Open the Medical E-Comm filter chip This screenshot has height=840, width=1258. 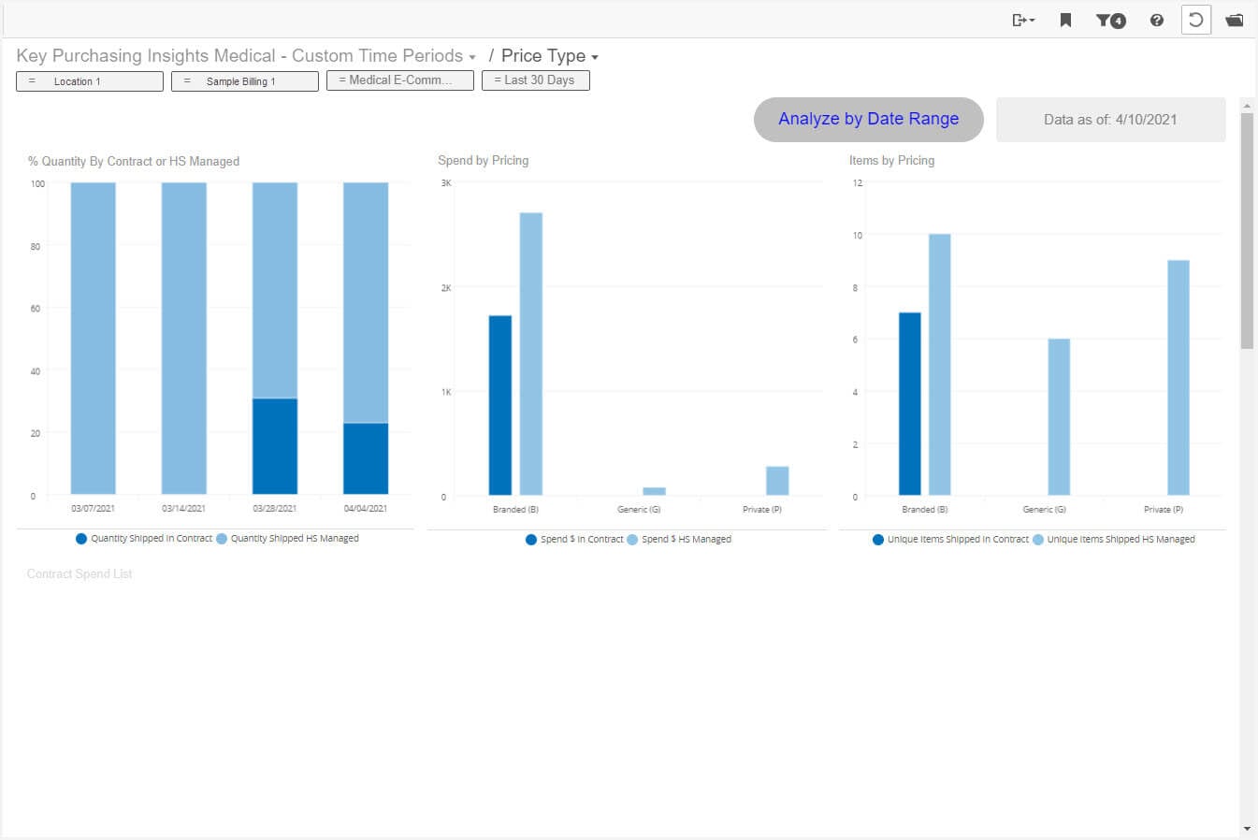(399, 80)
